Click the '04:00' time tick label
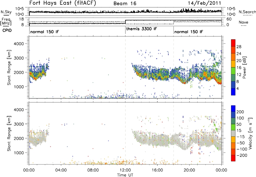The image size is (256, 177). coord(61,170)
